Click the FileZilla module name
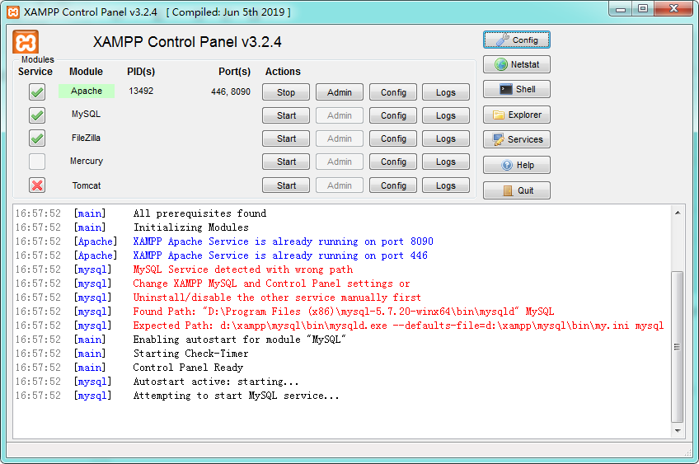The width and height of the screenshot is (699, 464). coord(86,138)
